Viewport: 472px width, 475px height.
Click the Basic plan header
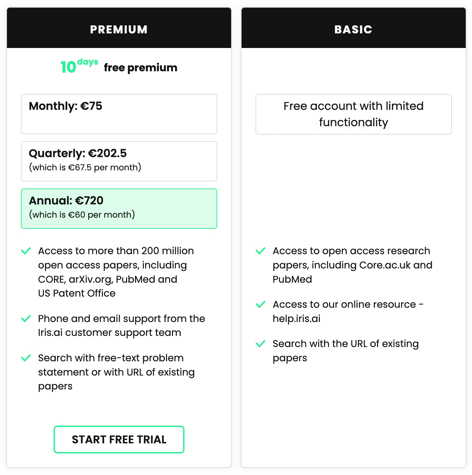pos(353,30)
